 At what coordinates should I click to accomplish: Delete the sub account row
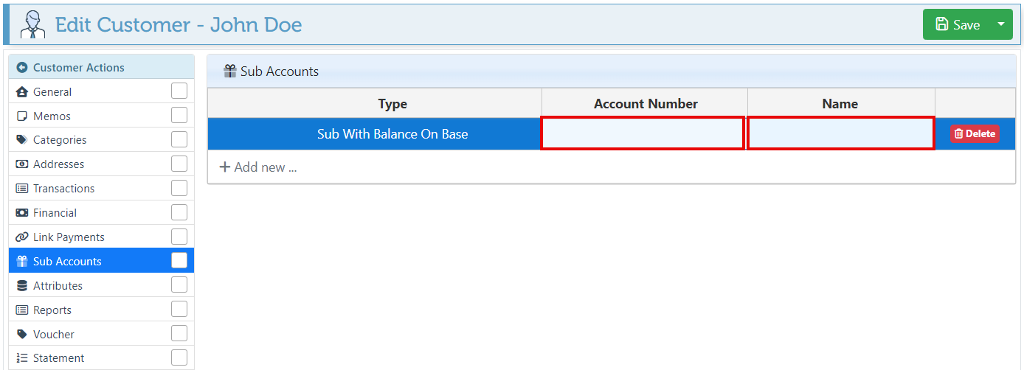pyautogui.click(x=975, y=133)
